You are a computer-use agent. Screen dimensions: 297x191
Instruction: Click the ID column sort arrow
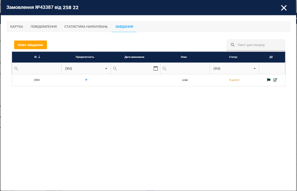tap(39, 57)
